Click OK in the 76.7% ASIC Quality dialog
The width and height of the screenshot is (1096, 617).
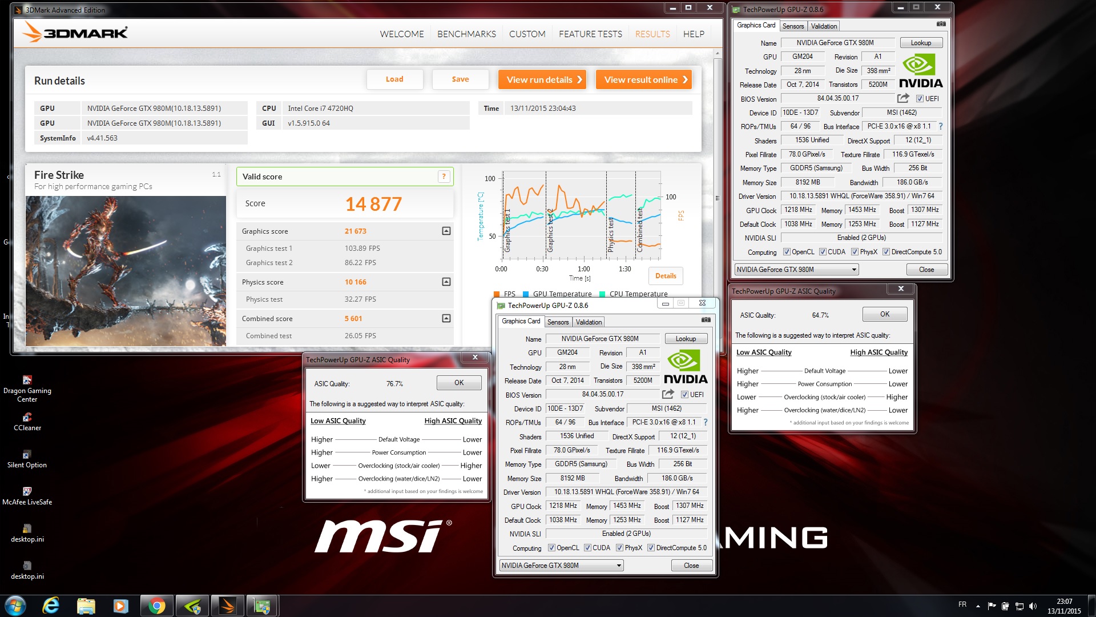coord(459,383)
